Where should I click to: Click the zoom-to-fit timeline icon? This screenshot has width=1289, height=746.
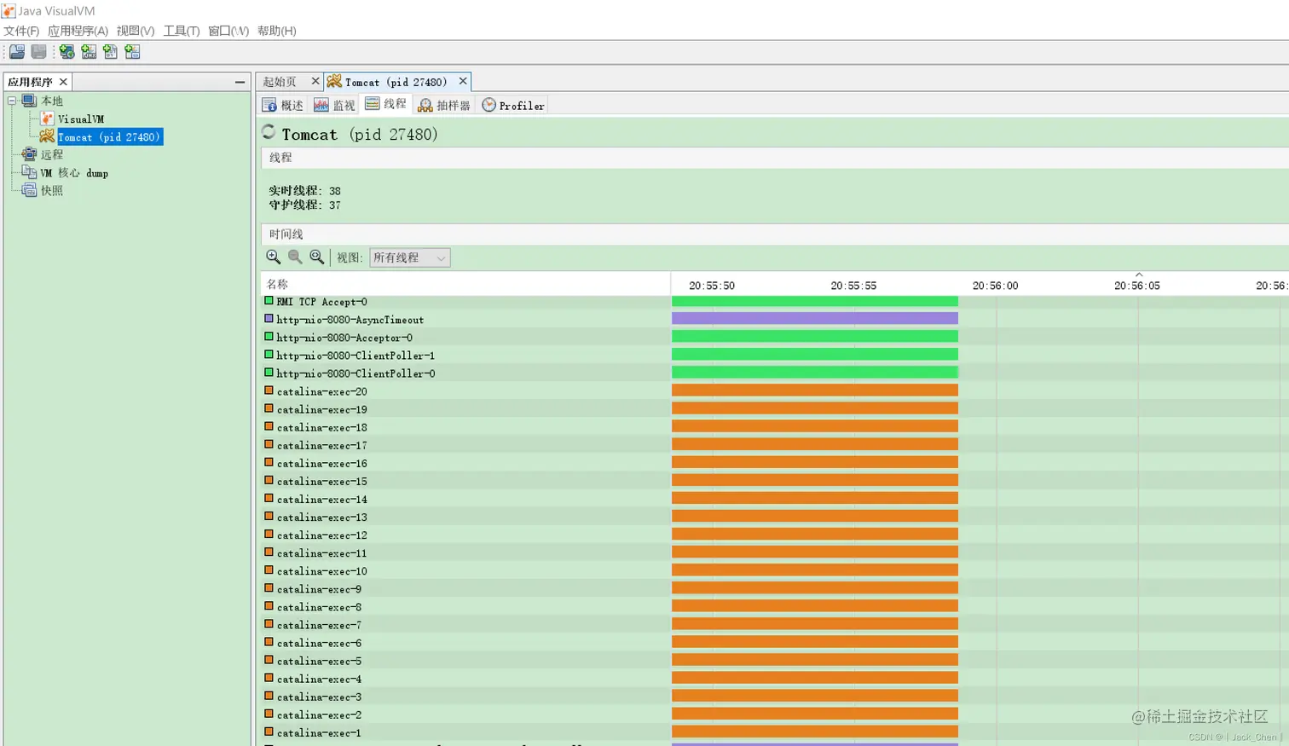(x=317, y=257)
